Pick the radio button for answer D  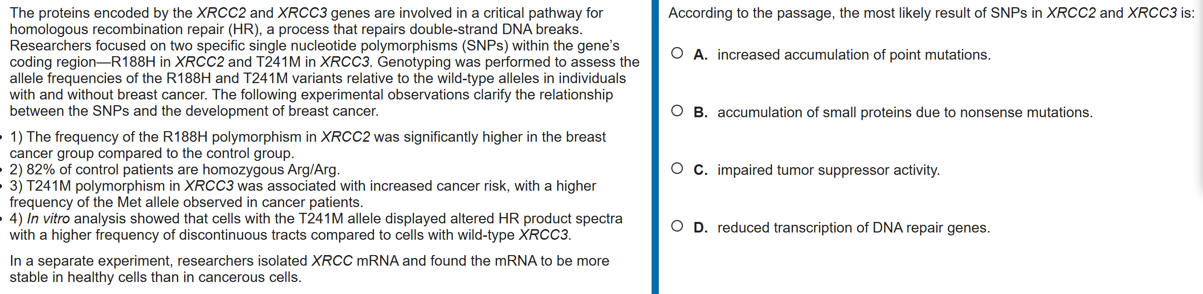[677, 226]
